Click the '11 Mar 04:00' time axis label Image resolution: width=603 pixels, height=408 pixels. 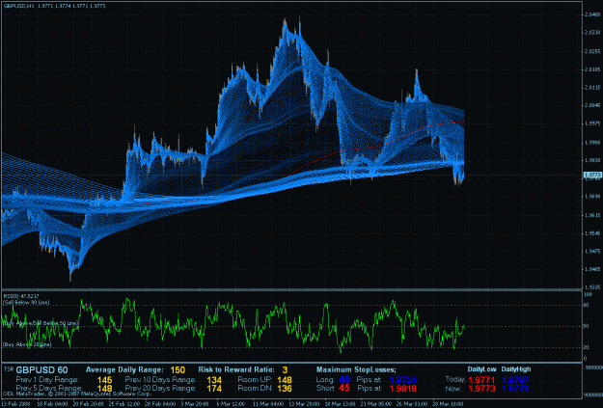267,404
